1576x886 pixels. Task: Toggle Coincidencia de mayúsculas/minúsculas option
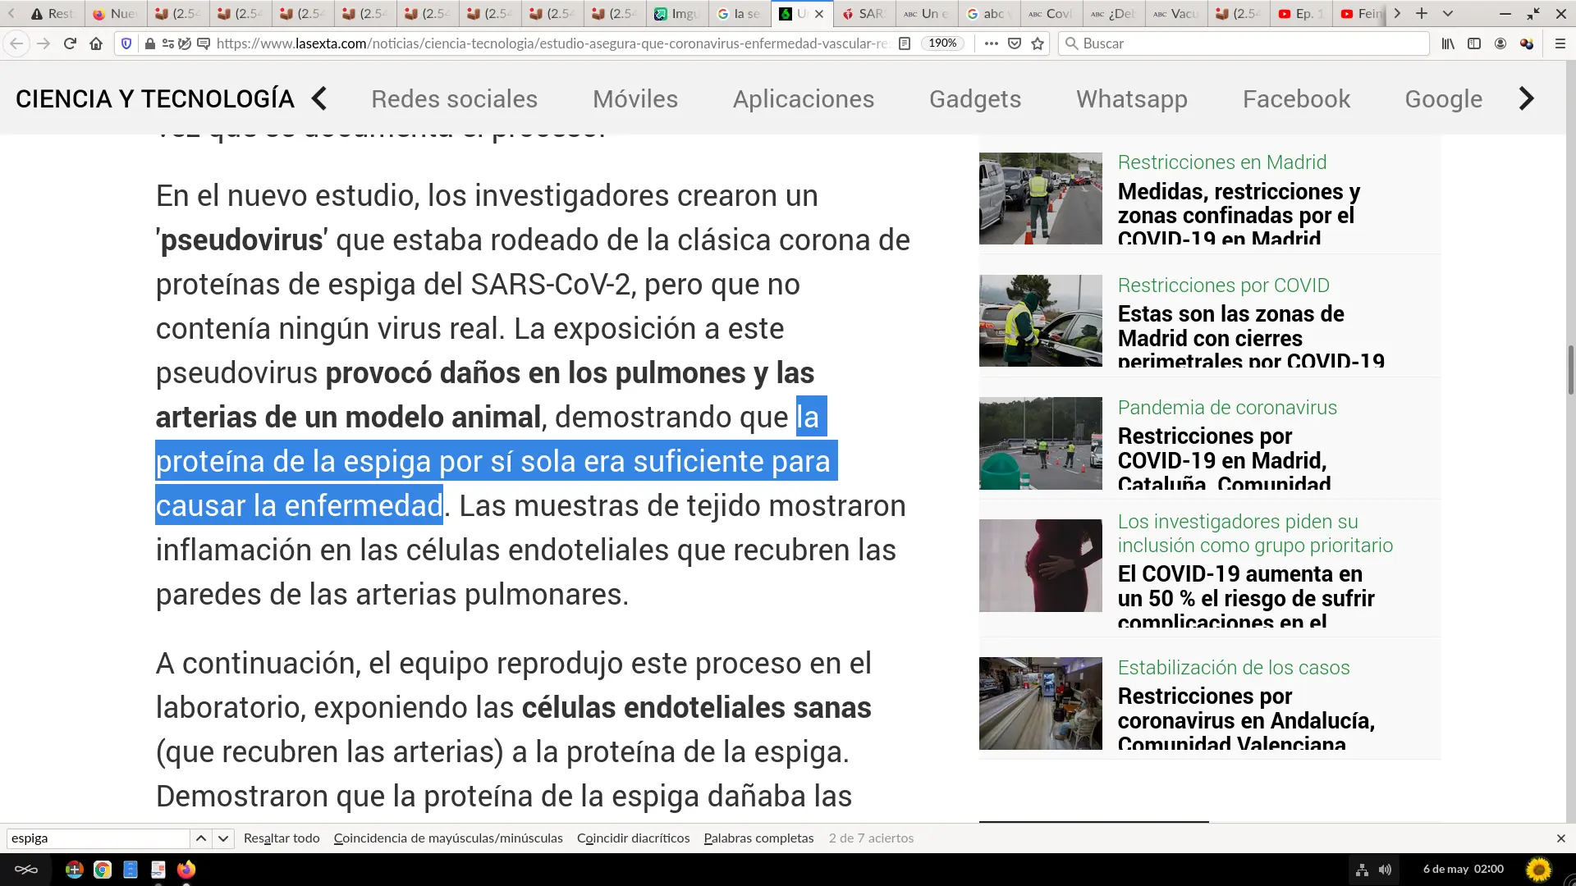pyautogui.click(x=448, y=838)
